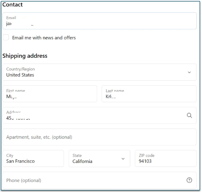
Task: Click the magnifier search icon in Address field
Action: pos(189,116)
